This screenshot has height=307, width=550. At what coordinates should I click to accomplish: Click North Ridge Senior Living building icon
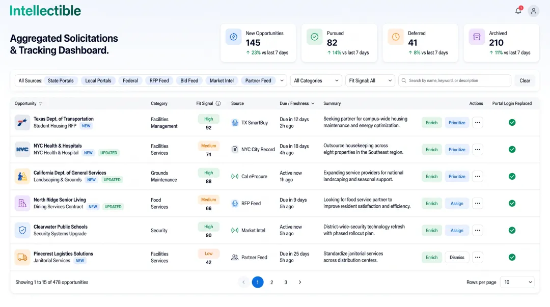(22, 203)
